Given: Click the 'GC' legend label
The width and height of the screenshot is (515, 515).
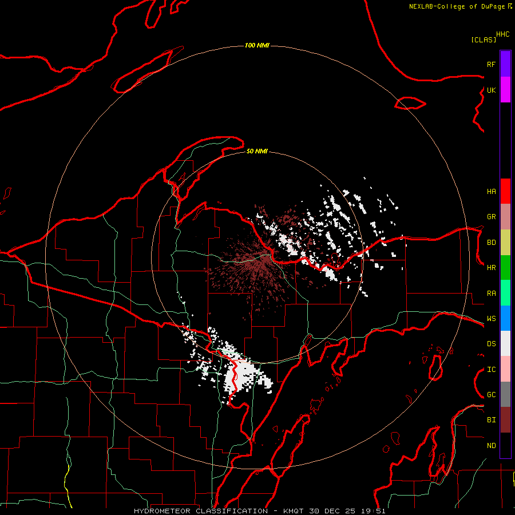Looking at the screenshot, I should pyautogui.click(x=491, y=395).
